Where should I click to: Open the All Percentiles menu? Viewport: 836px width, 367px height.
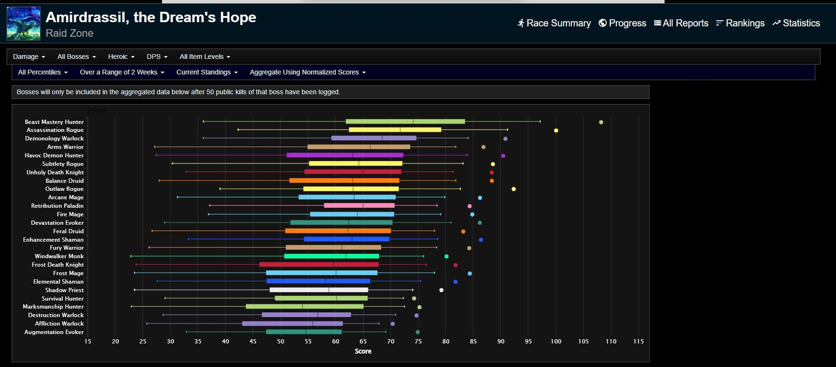point(43,72)
